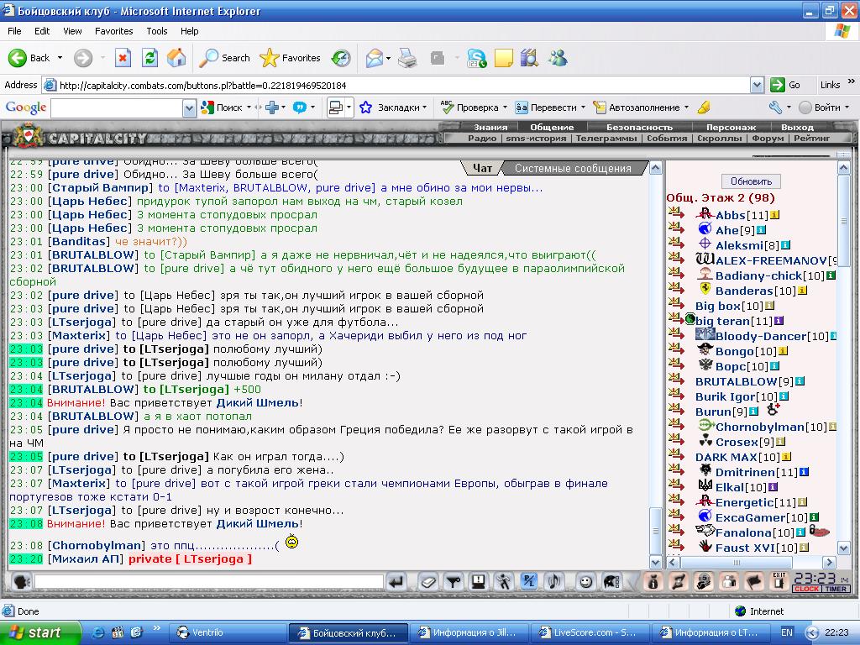Open user Chornobylman in the player list
The width and height of the screenshot is (860, 645).
tap(759, 427)
